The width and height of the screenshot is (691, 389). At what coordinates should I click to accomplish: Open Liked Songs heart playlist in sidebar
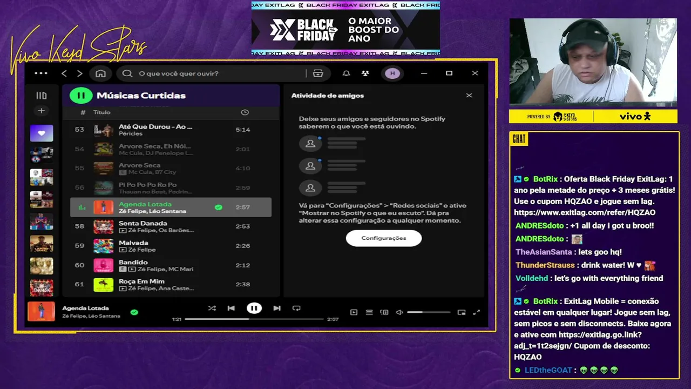pos(42,133)
